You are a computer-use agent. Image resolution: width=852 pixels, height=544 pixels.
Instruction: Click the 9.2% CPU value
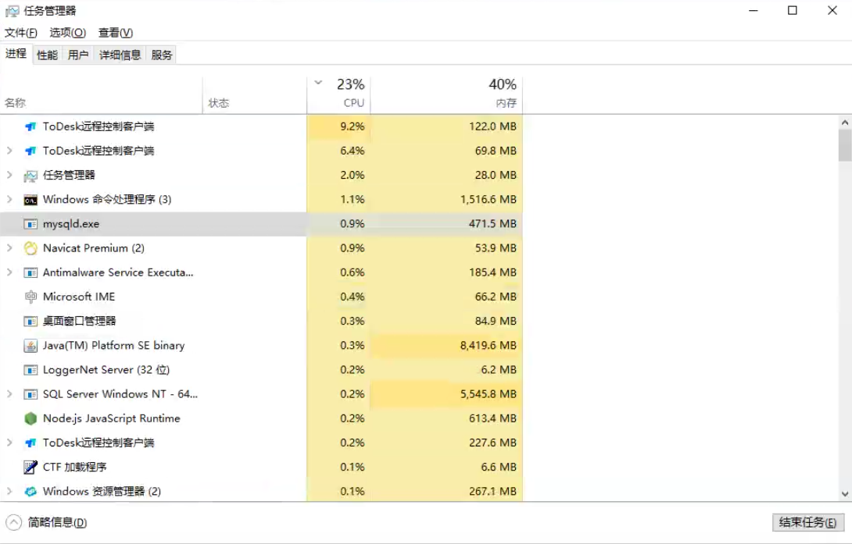[x=352, y=126]
